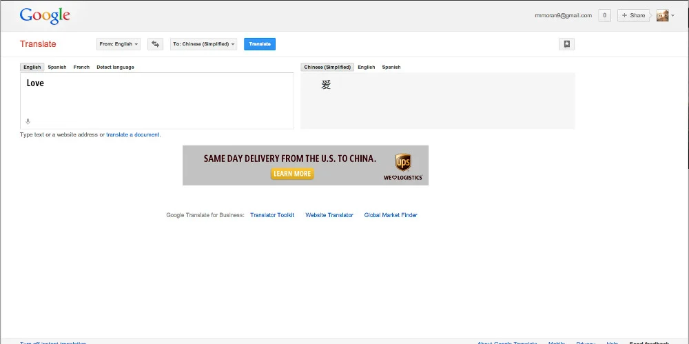The width and height of the screenshot is (689, 344).
Task: Expand the From: English dropdown
Action: coord(119,44)
